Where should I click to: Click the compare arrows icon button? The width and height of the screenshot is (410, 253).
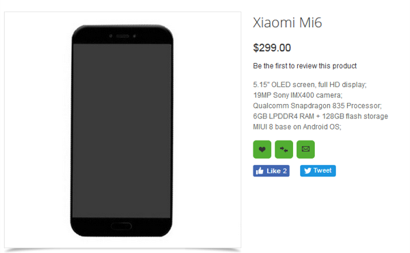[x=283, y=150]
